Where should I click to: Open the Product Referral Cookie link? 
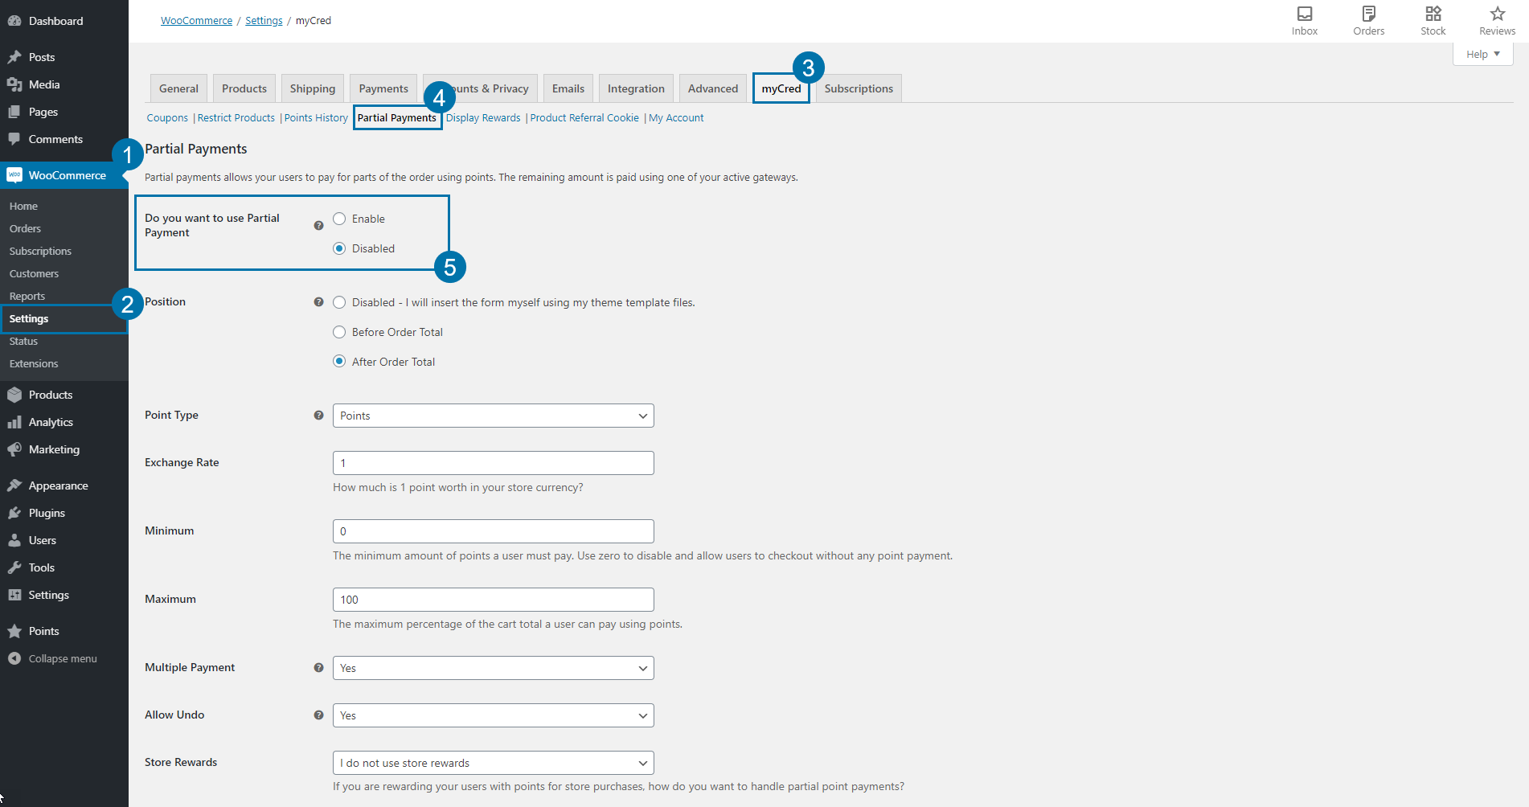(584, 118)
